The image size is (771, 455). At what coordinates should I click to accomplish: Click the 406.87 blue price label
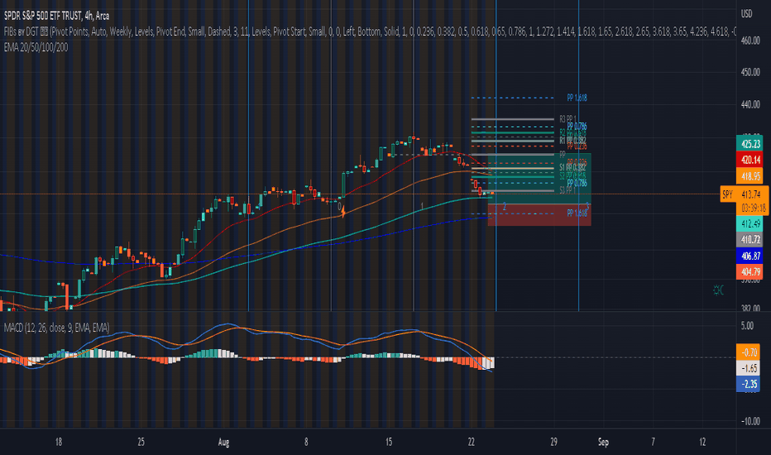point(749,256)
